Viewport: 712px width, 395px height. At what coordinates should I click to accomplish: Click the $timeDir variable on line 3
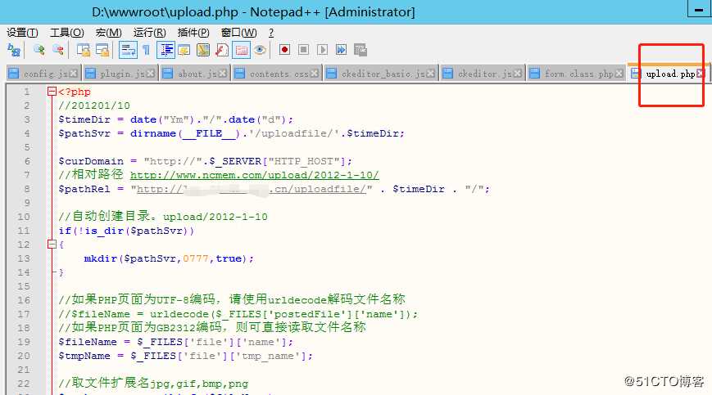(x=84, y=119)
